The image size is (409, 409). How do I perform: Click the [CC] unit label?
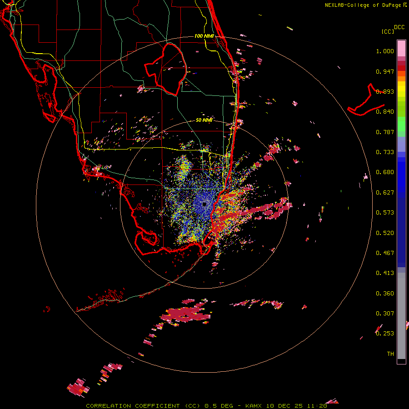tap(388, 31)
